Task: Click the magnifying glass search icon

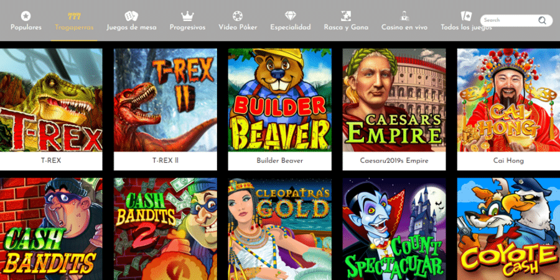Action: [542, 20]
